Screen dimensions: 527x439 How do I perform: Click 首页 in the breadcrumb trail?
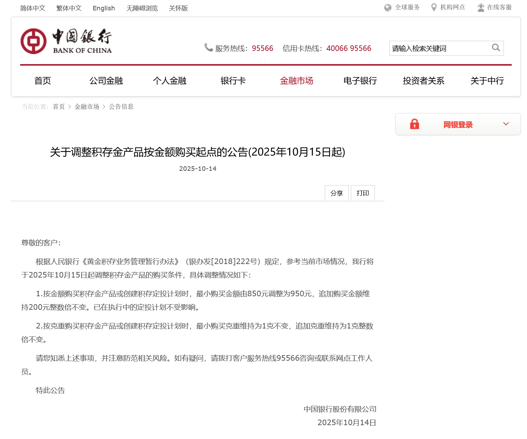[59, 107]
